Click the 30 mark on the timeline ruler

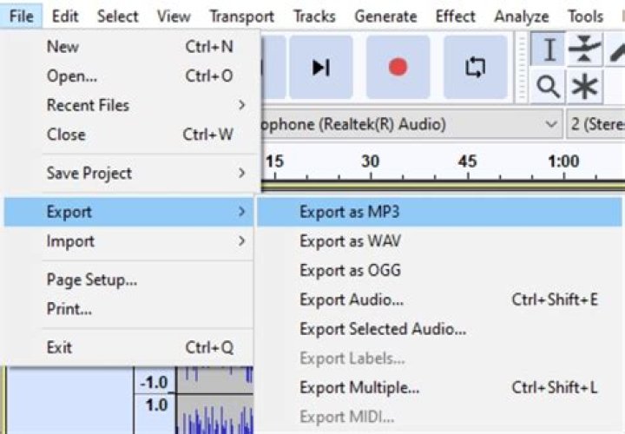371,161
